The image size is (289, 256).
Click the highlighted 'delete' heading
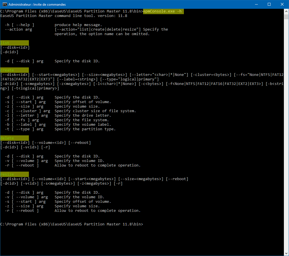pos(14,138)
